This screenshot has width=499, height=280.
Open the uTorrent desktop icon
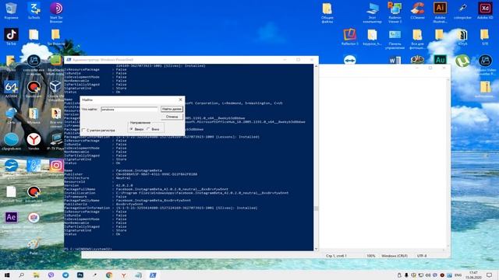point(462,61)
